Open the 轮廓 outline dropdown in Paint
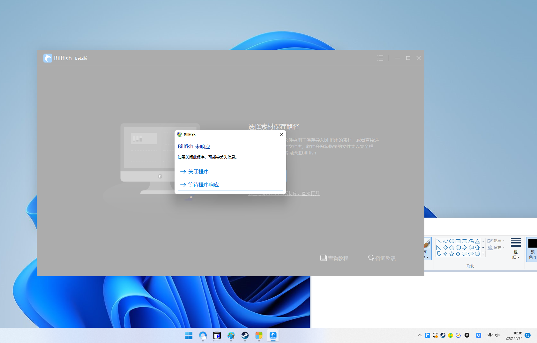 pyautogui.click(x=496, y=241)
